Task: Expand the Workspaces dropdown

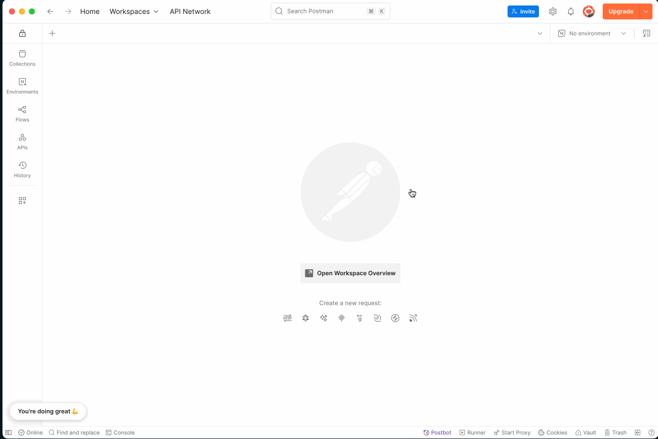Action: tap(134, 11)
